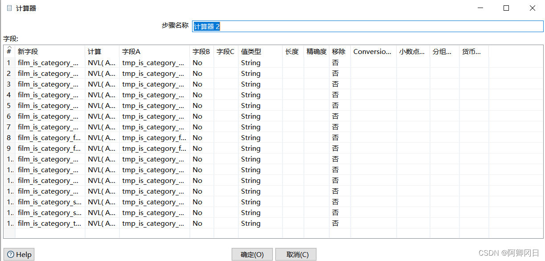This screenshot has width=545, height=261.
Task: Click tmp_is_category_f... in row 9
Action: (154, 149)
